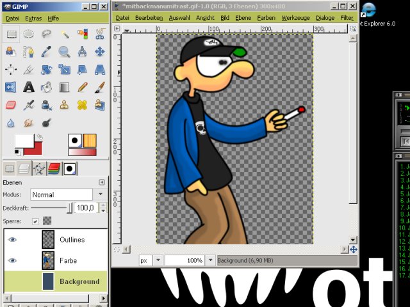Select the Move tool

point(100,52)
